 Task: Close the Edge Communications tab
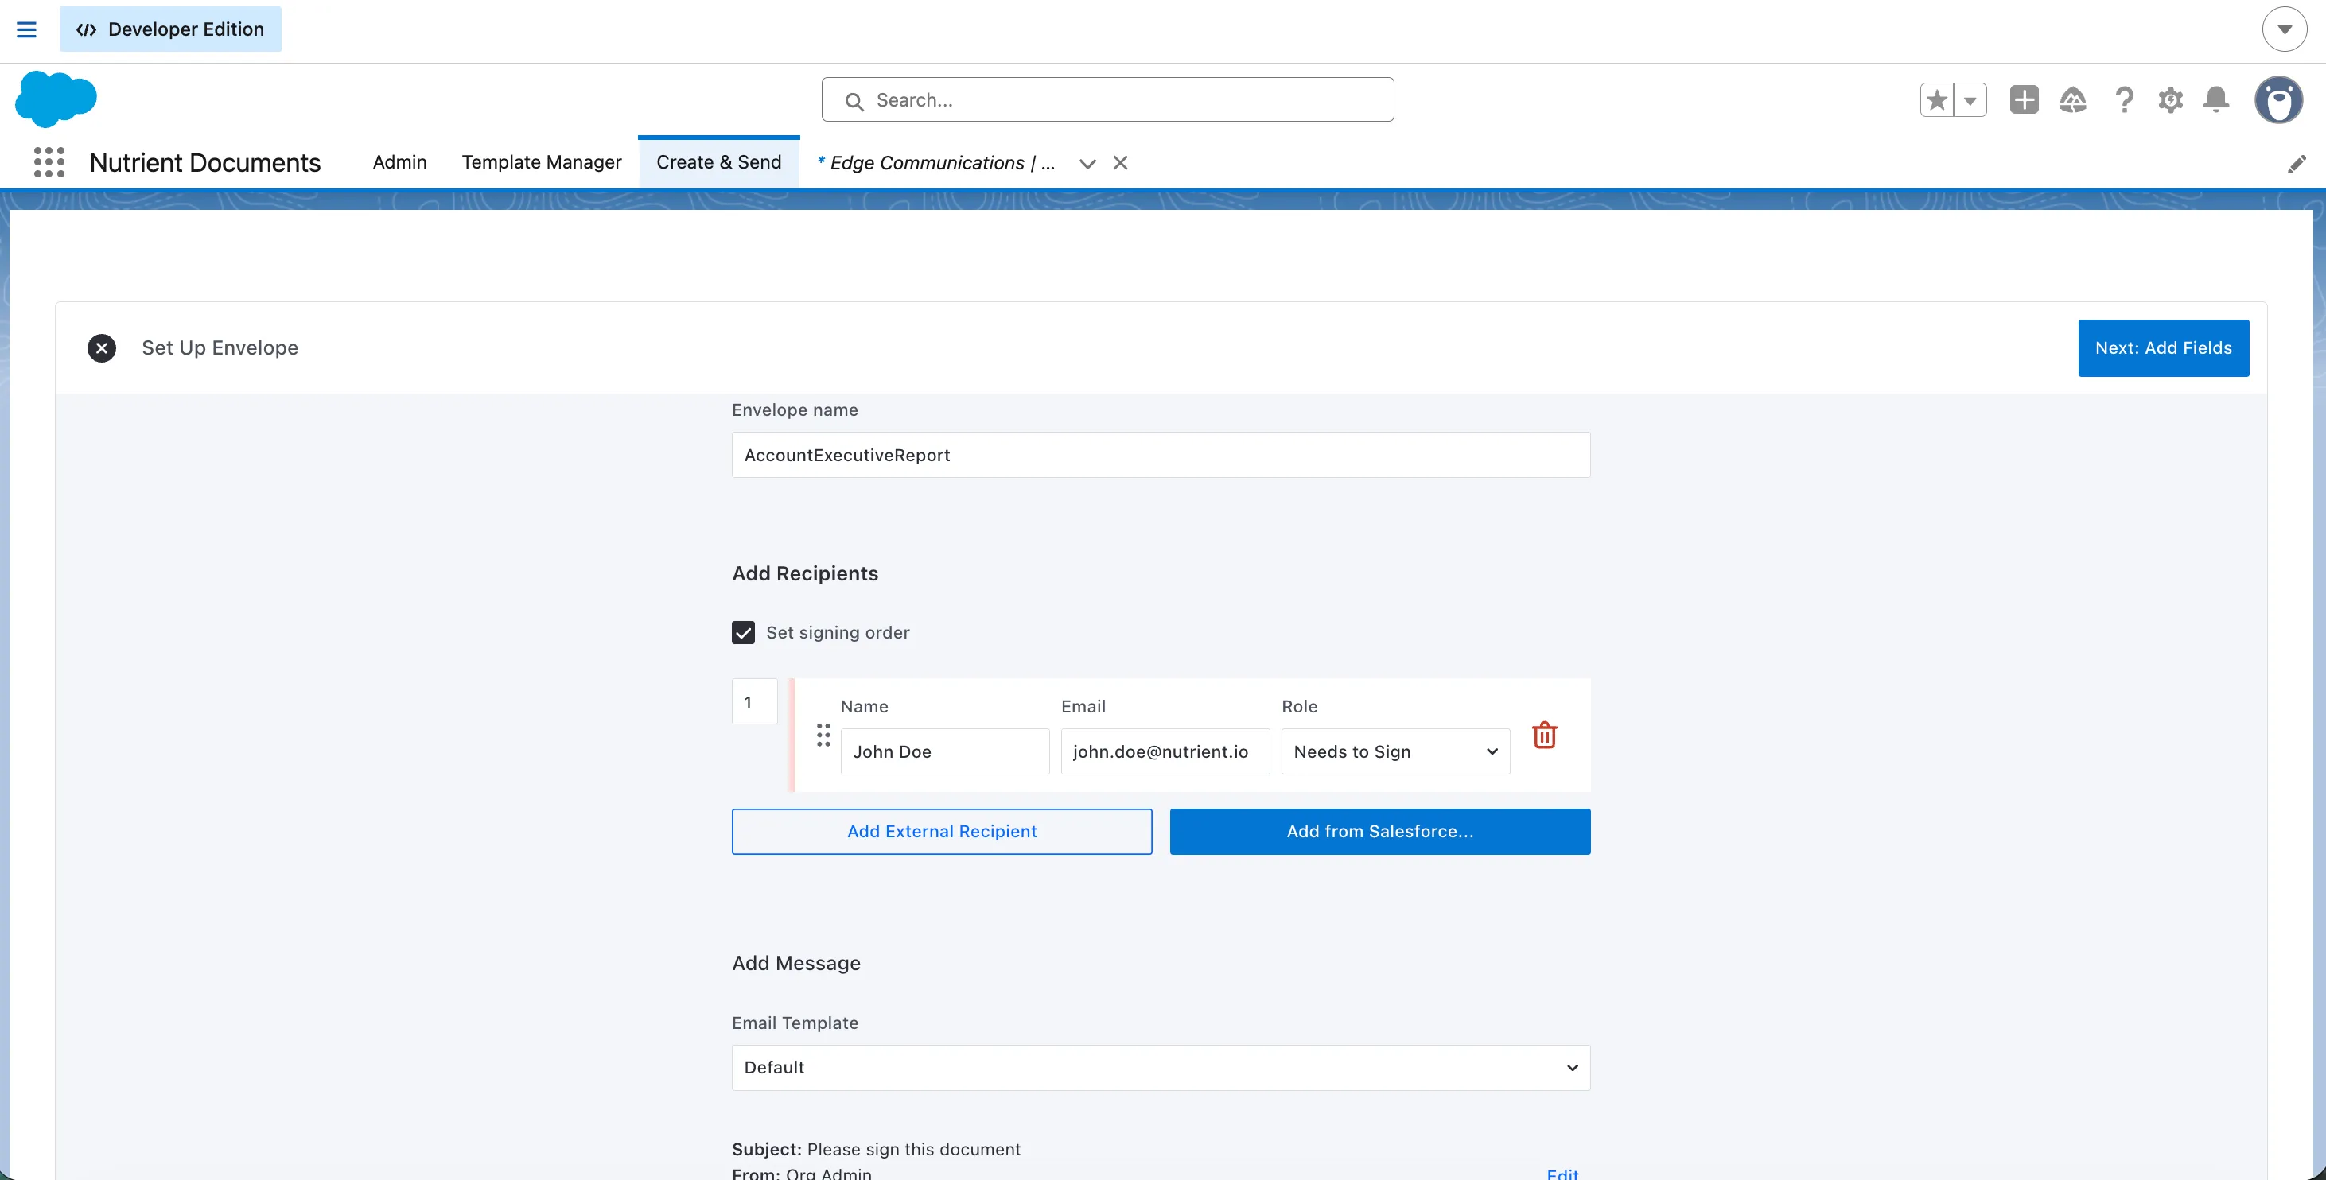point(1121,162)
